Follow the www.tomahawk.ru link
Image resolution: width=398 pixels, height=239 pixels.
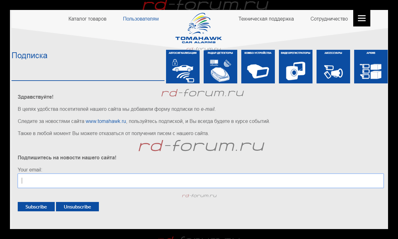tap(106, 121)
